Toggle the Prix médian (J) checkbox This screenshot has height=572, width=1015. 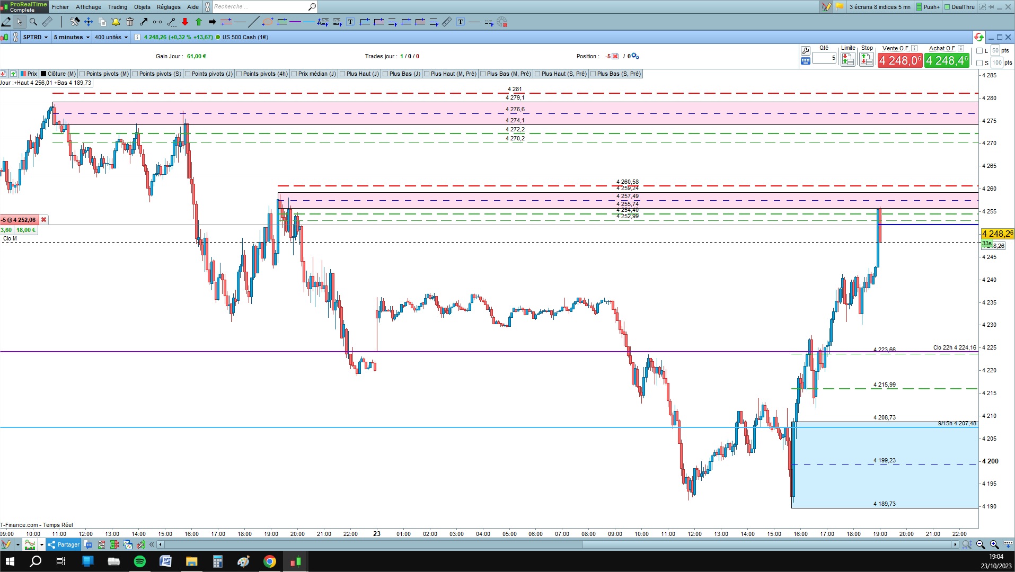[x=295, y=74]
